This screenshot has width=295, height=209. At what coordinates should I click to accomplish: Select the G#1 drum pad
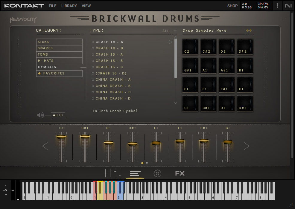click(x=190, y=66)
